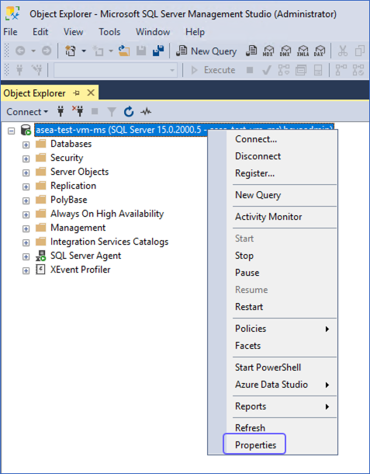Expand the SQL Server Agent node
370x474 pixels.
click(26, 256)
